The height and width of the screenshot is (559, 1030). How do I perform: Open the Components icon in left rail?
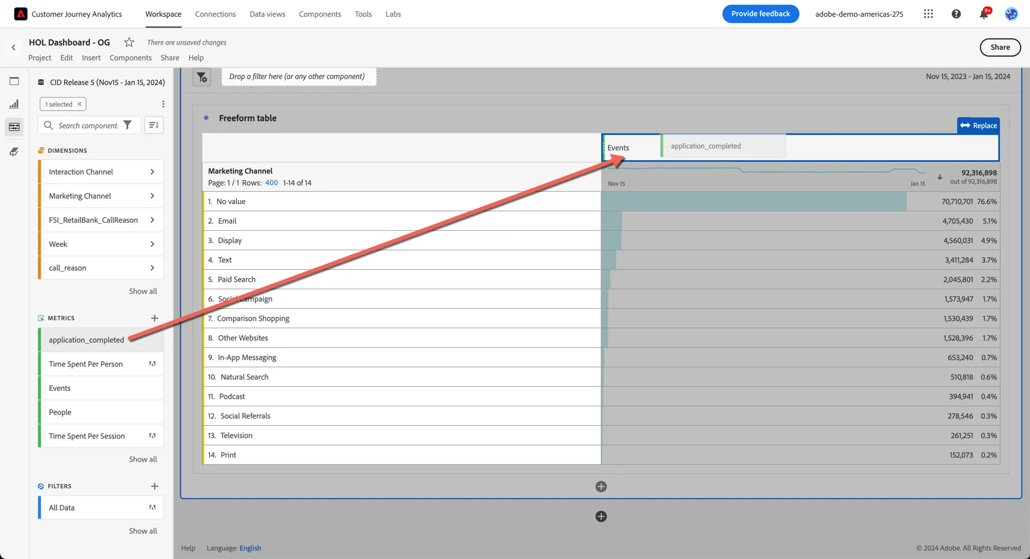point(14,127)
